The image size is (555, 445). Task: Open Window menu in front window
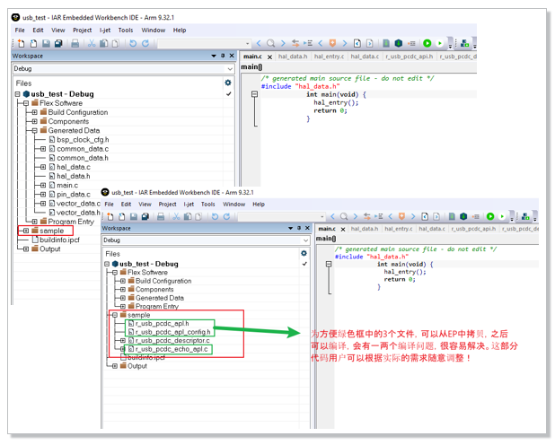coord(234,204)
